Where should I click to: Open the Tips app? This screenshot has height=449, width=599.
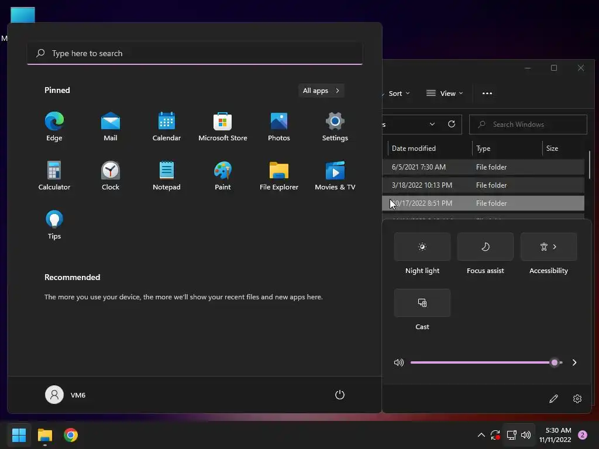coord(54,225)
